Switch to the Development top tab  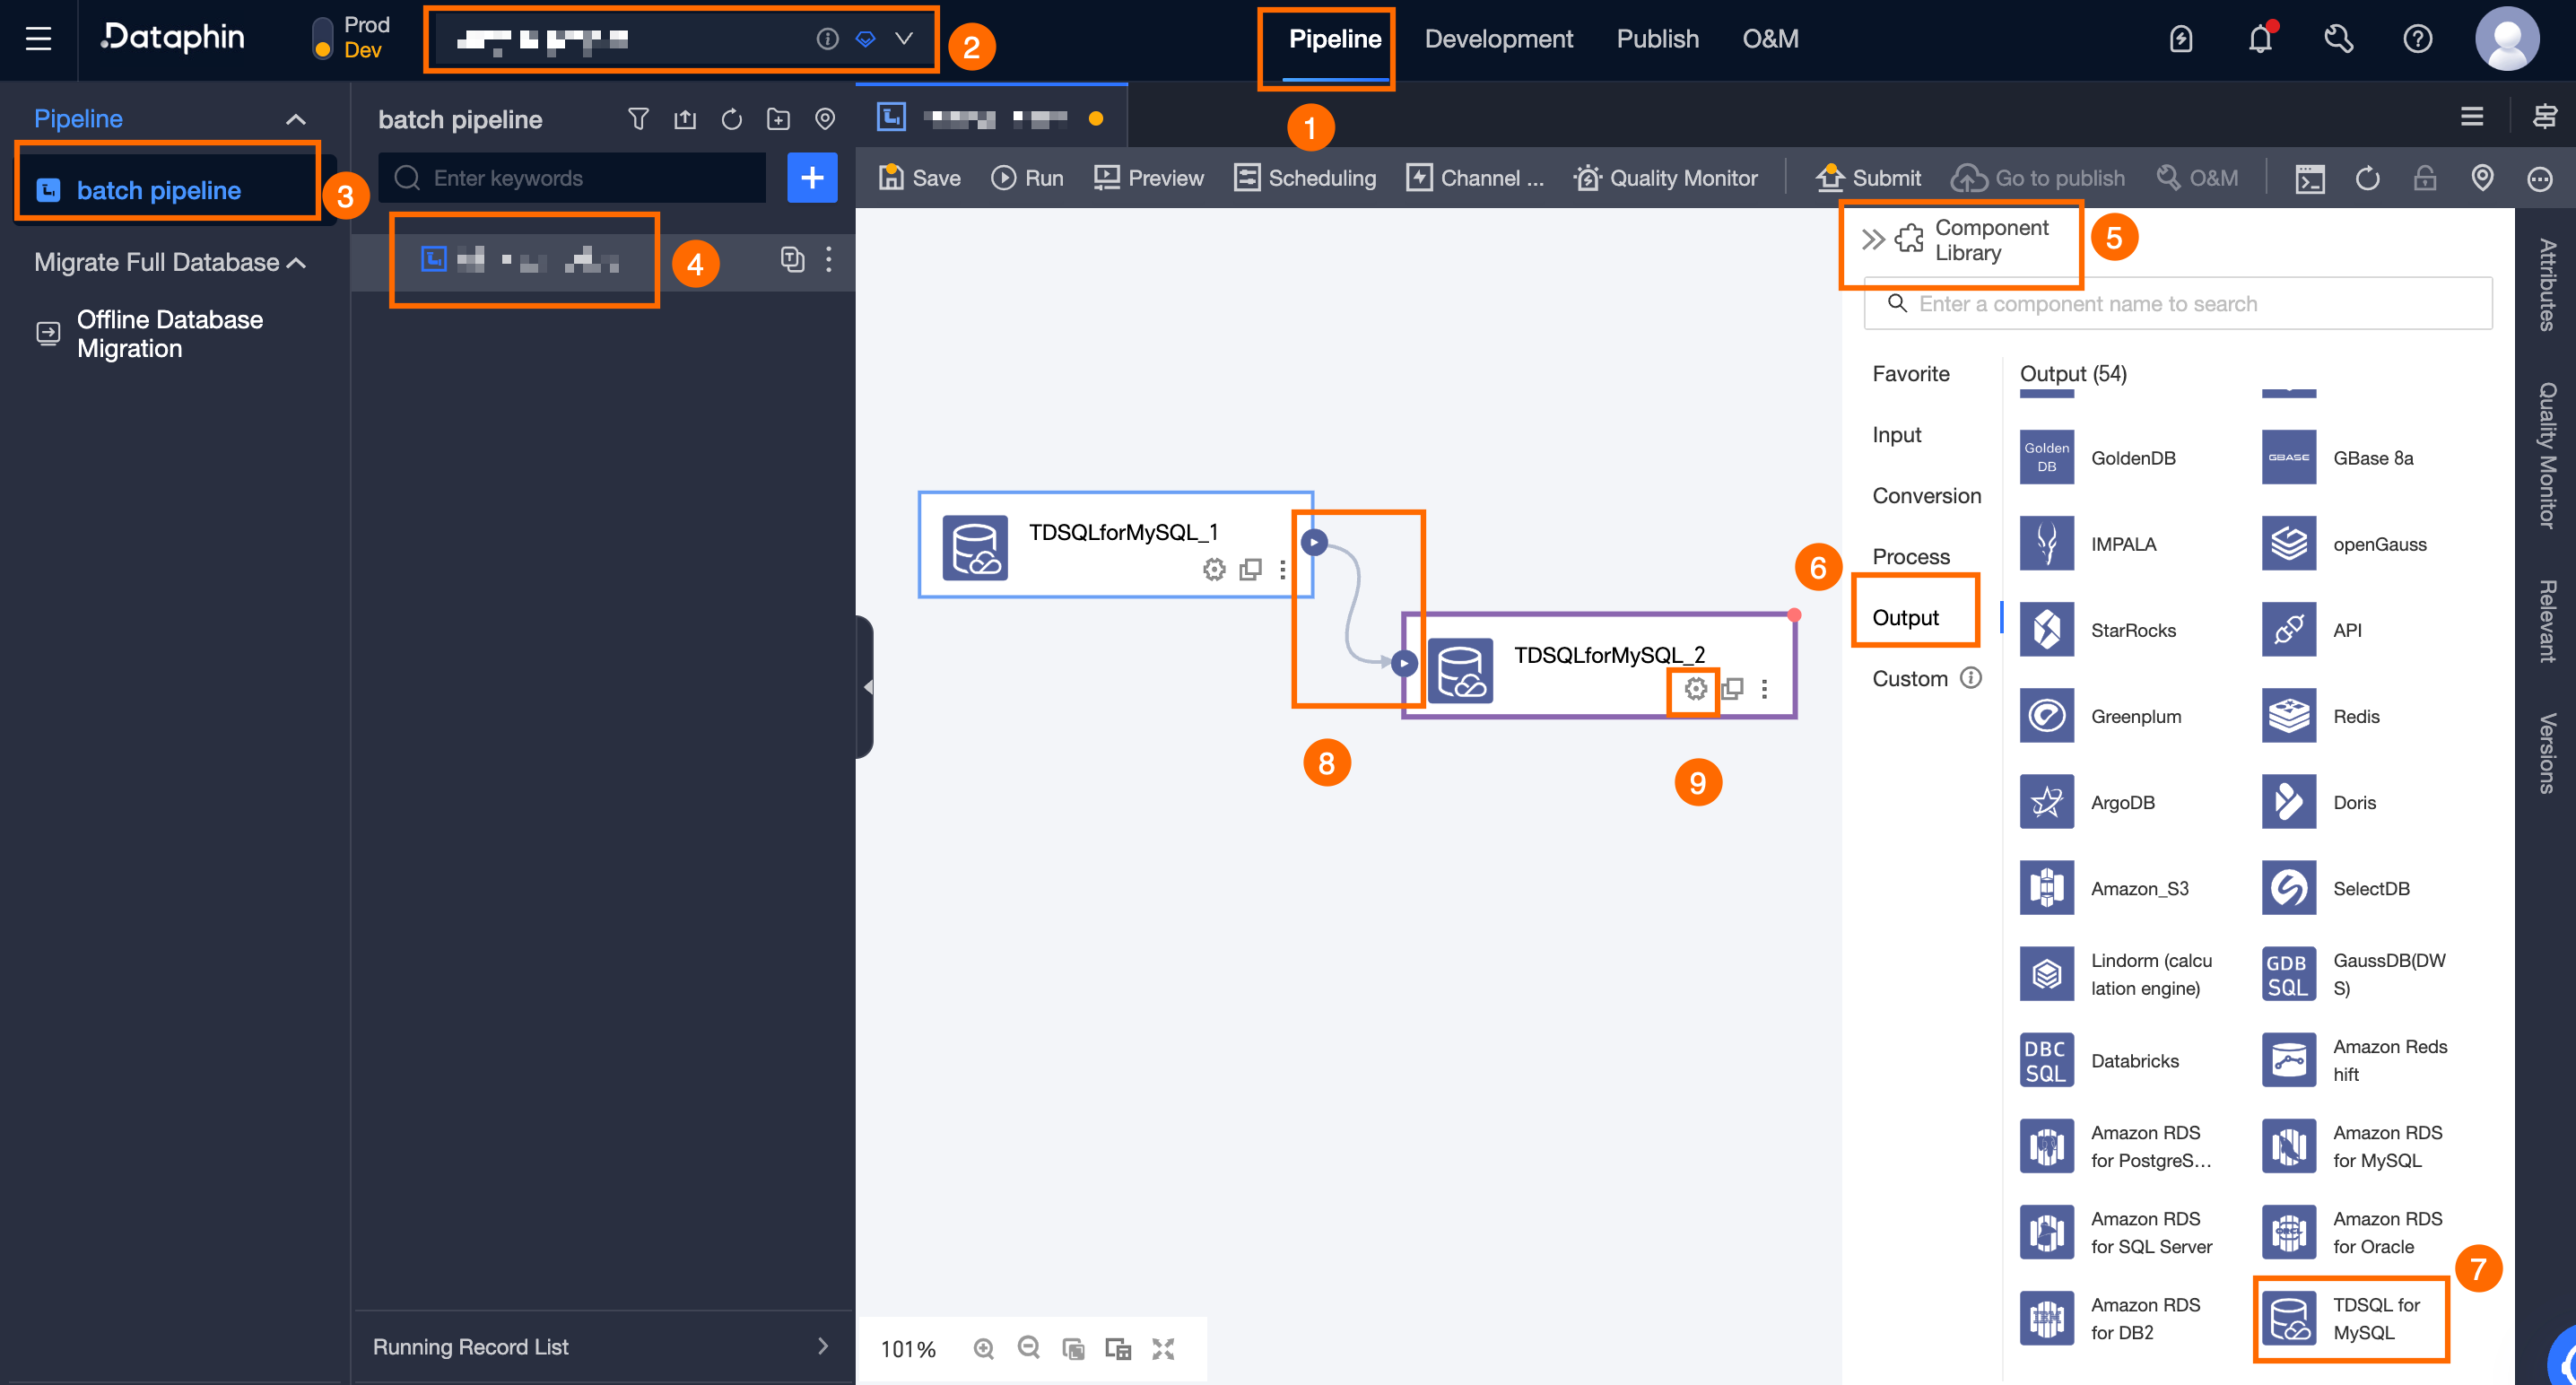pyautogui.click(x=1498, y=39)
